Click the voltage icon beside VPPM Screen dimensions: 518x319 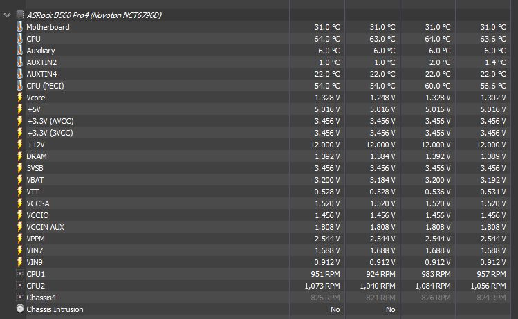[x=20, y=238]
